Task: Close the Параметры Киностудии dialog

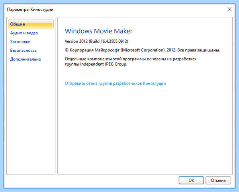Action: (x=229, y=9)
